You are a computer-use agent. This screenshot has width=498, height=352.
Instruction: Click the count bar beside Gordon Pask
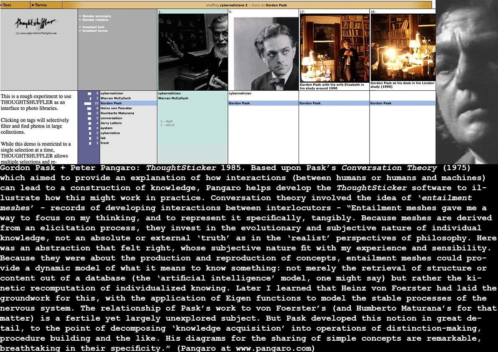[87, 103]
